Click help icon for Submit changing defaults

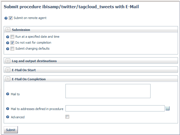[8, 49]
